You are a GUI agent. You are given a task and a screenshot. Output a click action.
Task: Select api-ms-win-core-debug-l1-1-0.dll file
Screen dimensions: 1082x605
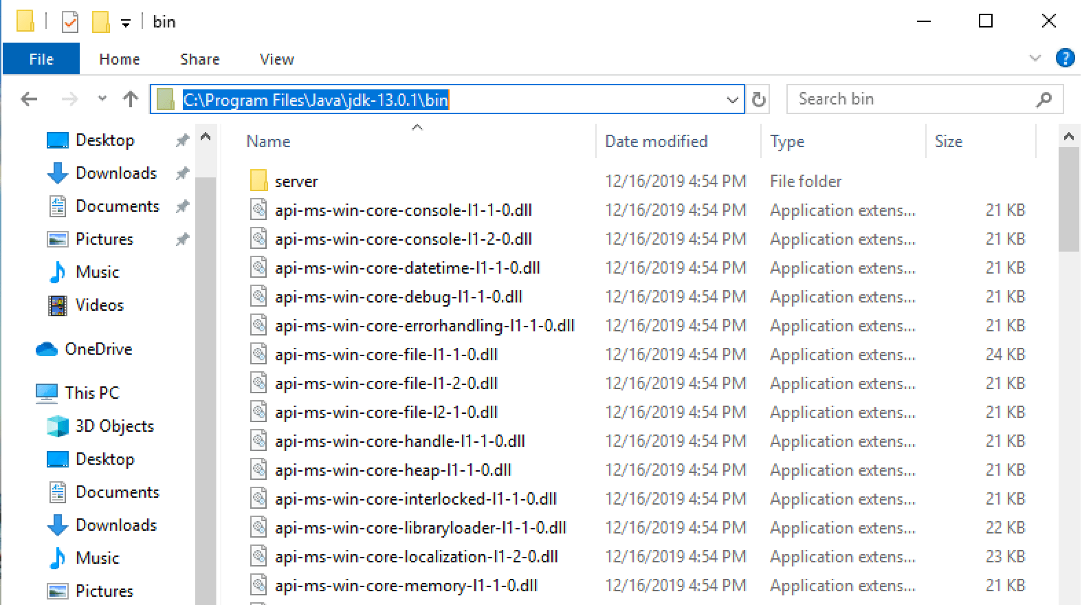click(399, 297)
